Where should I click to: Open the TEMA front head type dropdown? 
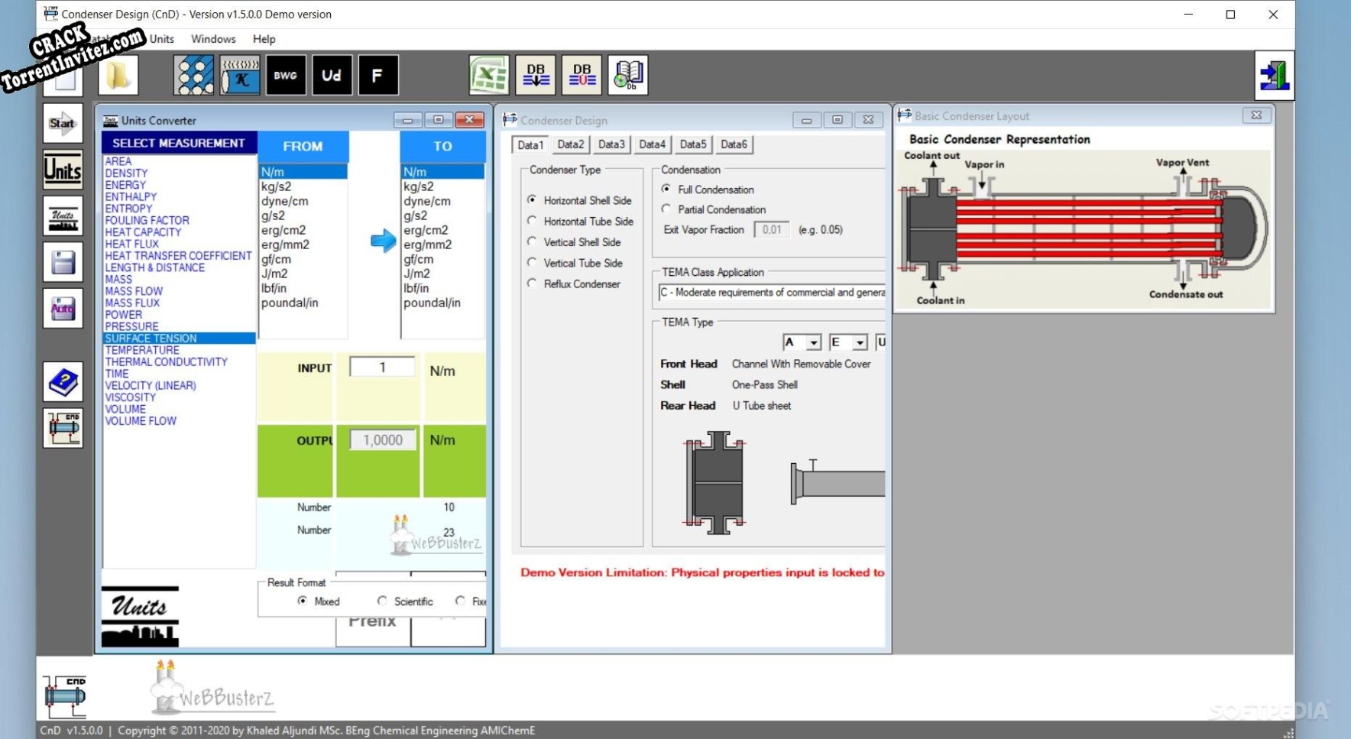[812, 342]
